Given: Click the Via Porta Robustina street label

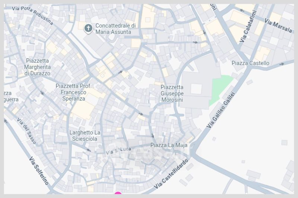Looking at the screenshot, I should click(32, 16).
